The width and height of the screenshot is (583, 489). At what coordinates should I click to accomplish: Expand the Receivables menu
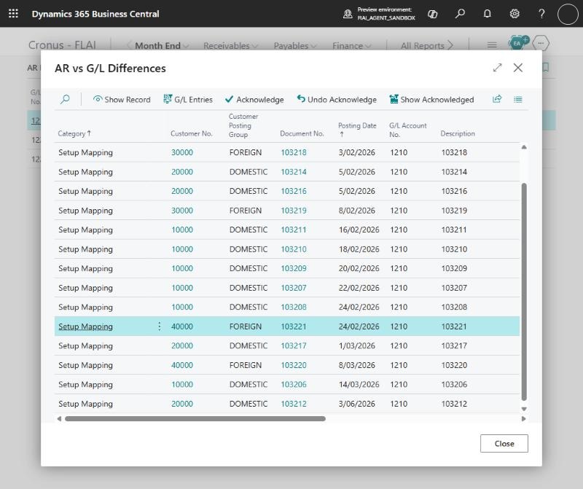(x=230, y=46)
